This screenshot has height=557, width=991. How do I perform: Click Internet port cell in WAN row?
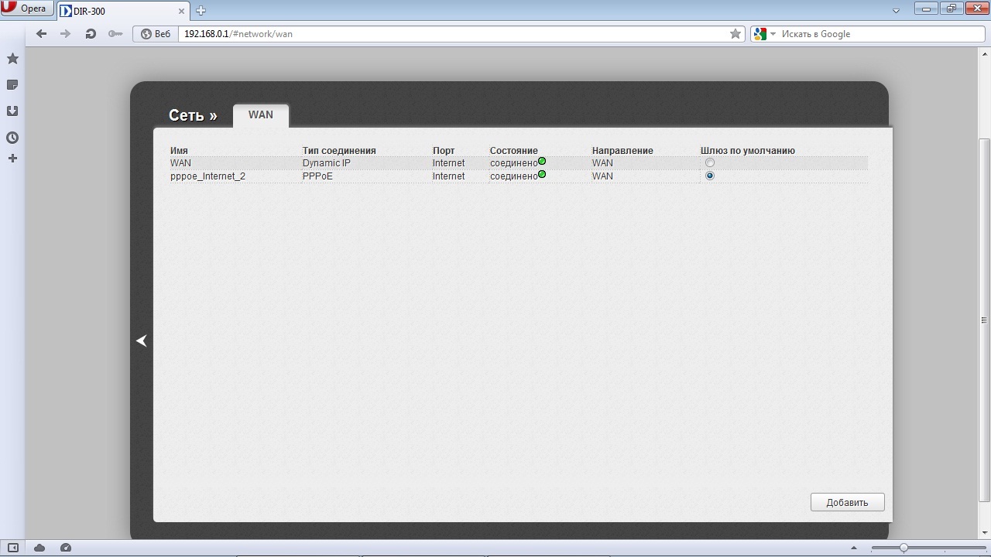[x=449, y=163]
